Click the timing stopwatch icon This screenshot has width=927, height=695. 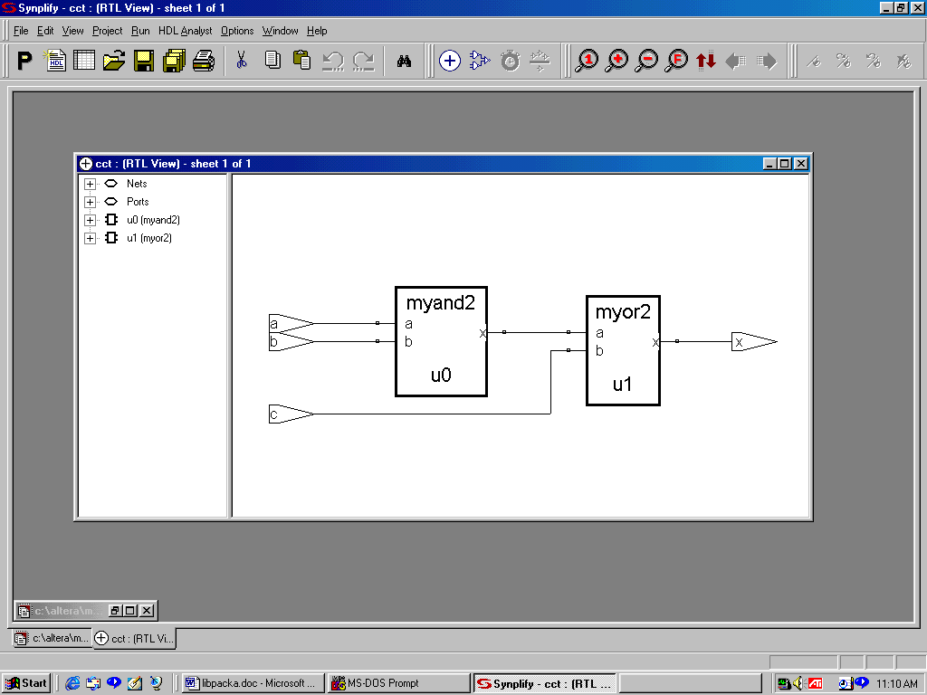point(509,61)
